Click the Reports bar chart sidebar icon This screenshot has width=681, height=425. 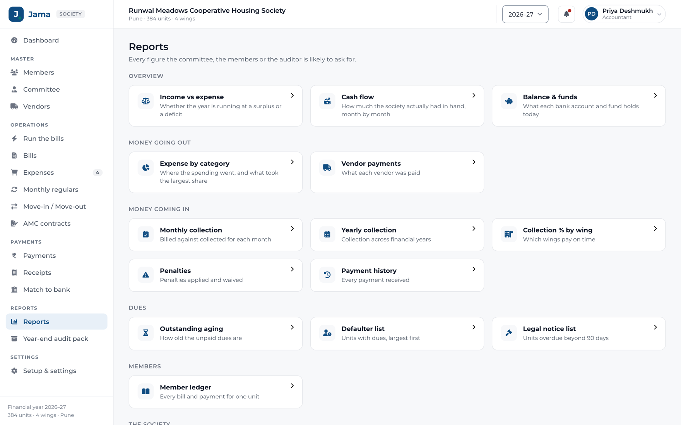pos(14,321)
